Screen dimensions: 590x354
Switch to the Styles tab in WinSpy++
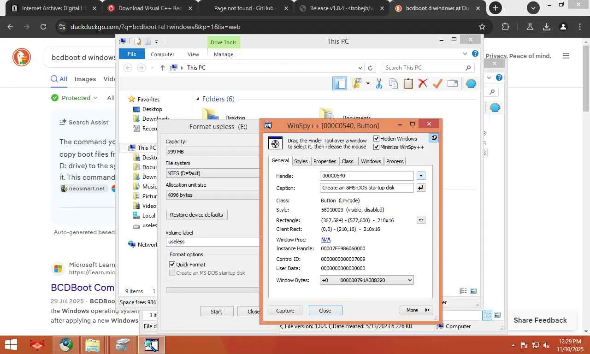(x=301, y=161)
